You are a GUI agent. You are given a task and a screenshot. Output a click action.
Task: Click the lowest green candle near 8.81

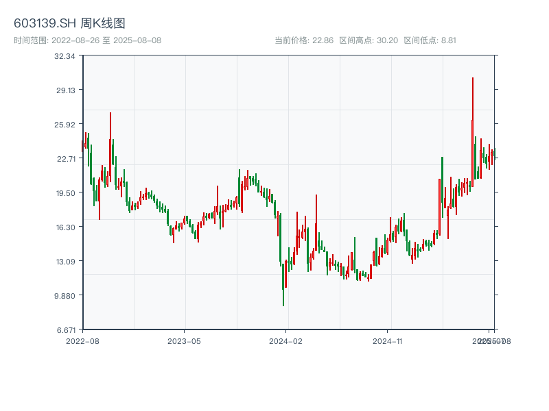[x=283, y=285]
